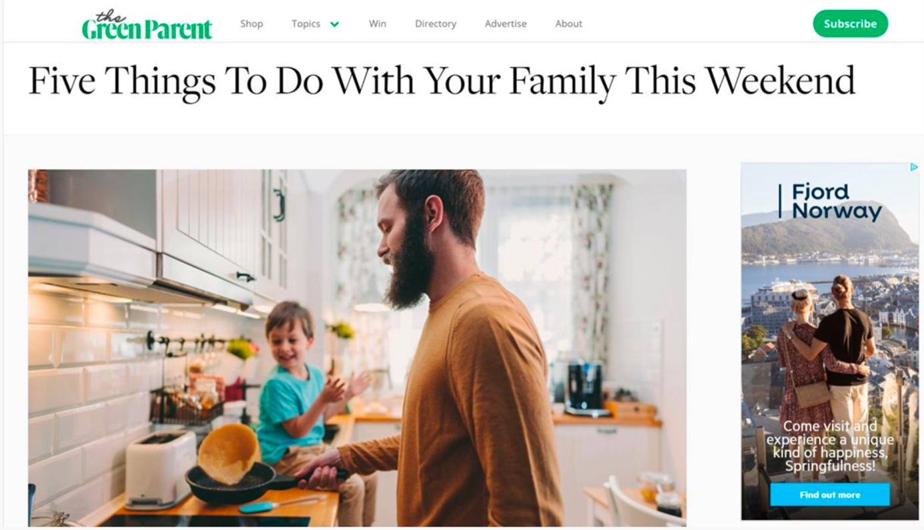This screenshot has height=530, width=924.
Task: Click the flipping pancake in the photo
Action: 229,453
